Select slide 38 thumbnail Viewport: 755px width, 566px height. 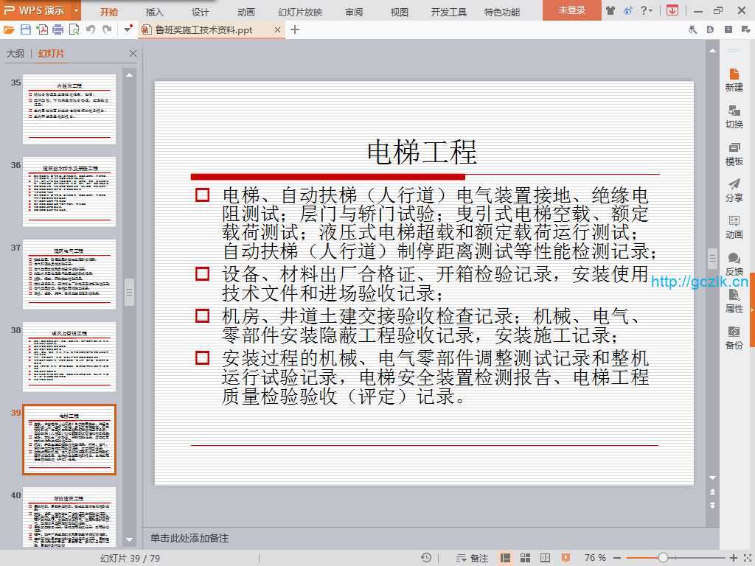69,356
